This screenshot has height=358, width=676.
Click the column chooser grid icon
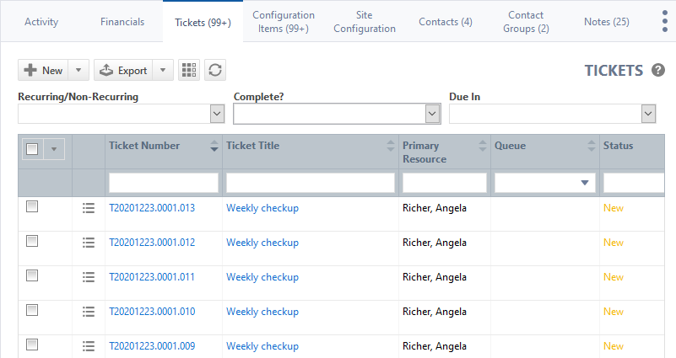[189, 70]
